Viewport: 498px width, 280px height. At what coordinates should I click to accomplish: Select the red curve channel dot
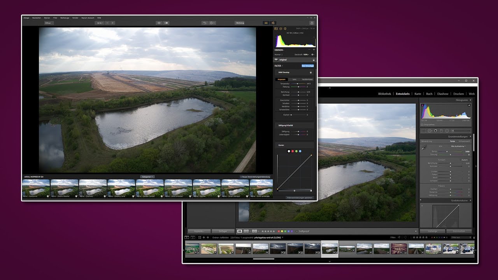click(x=293, y=151)
